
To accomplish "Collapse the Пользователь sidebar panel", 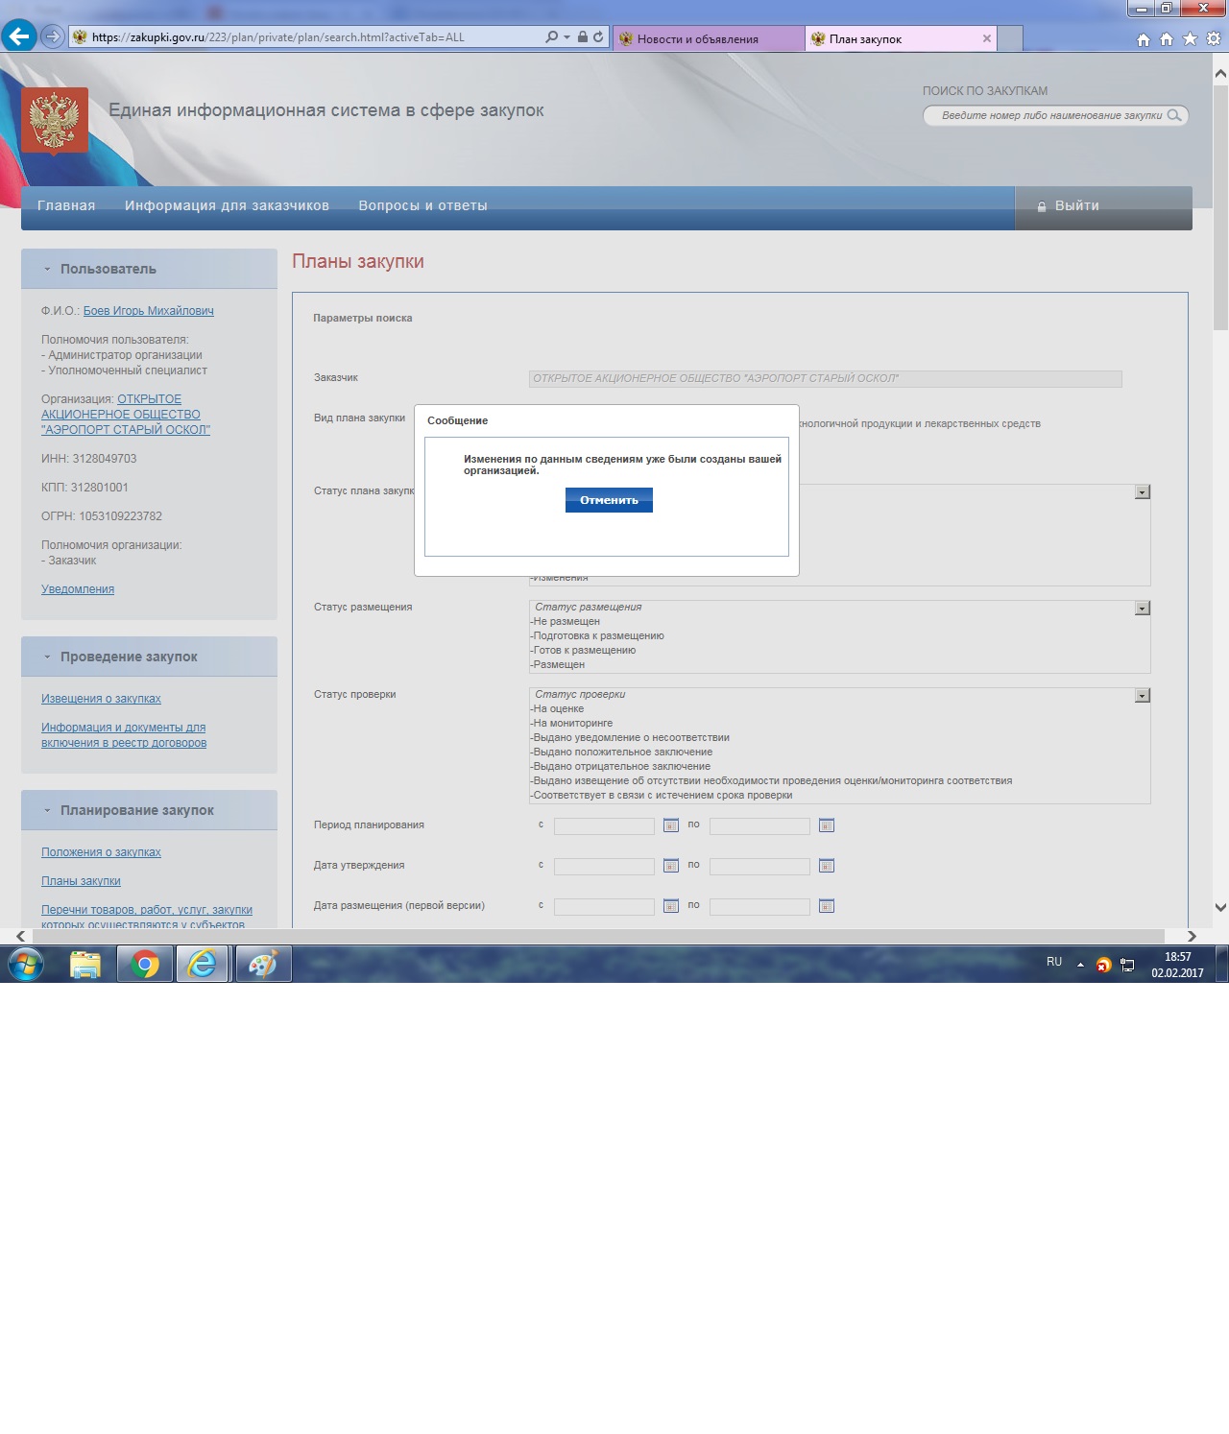I will (x=47, y=270).
